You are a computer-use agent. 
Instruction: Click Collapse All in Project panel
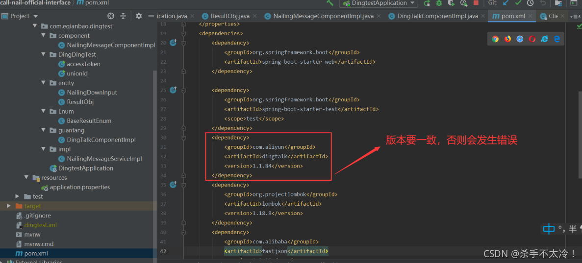click(123, 16)
